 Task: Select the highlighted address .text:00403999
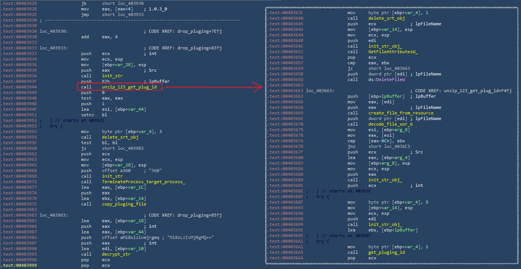(19, 266)
